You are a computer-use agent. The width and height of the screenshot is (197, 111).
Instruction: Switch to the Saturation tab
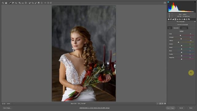tap(176, 28)
